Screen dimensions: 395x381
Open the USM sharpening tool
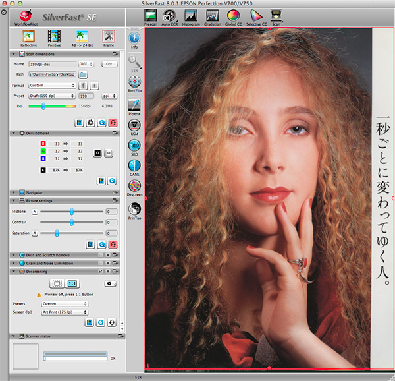[x=134, y=126]
